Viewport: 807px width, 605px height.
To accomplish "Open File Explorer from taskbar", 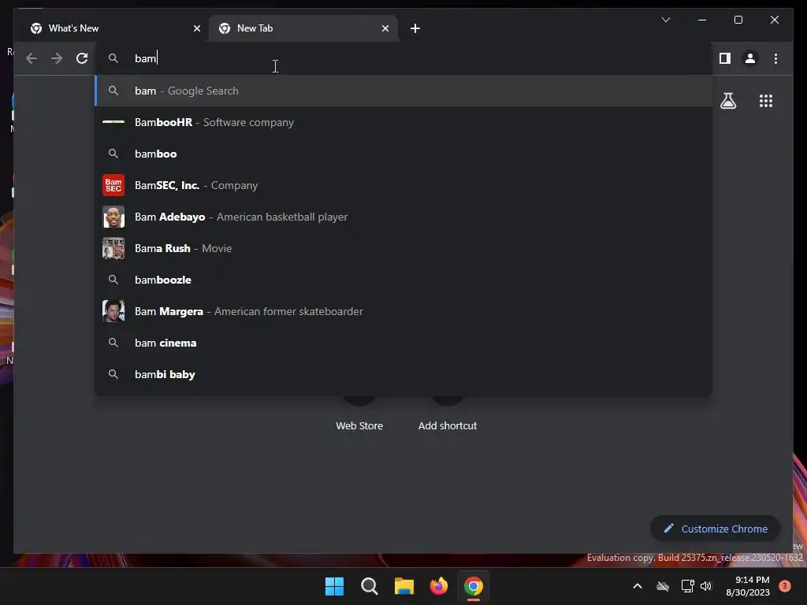I will tap(404, 586).
